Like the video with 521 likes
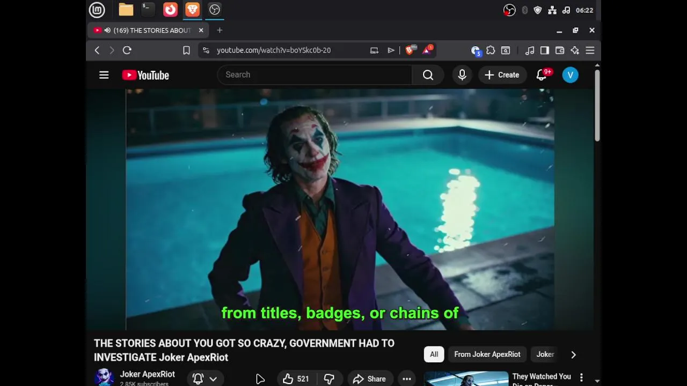687x386 pixels. coord(296,379)
